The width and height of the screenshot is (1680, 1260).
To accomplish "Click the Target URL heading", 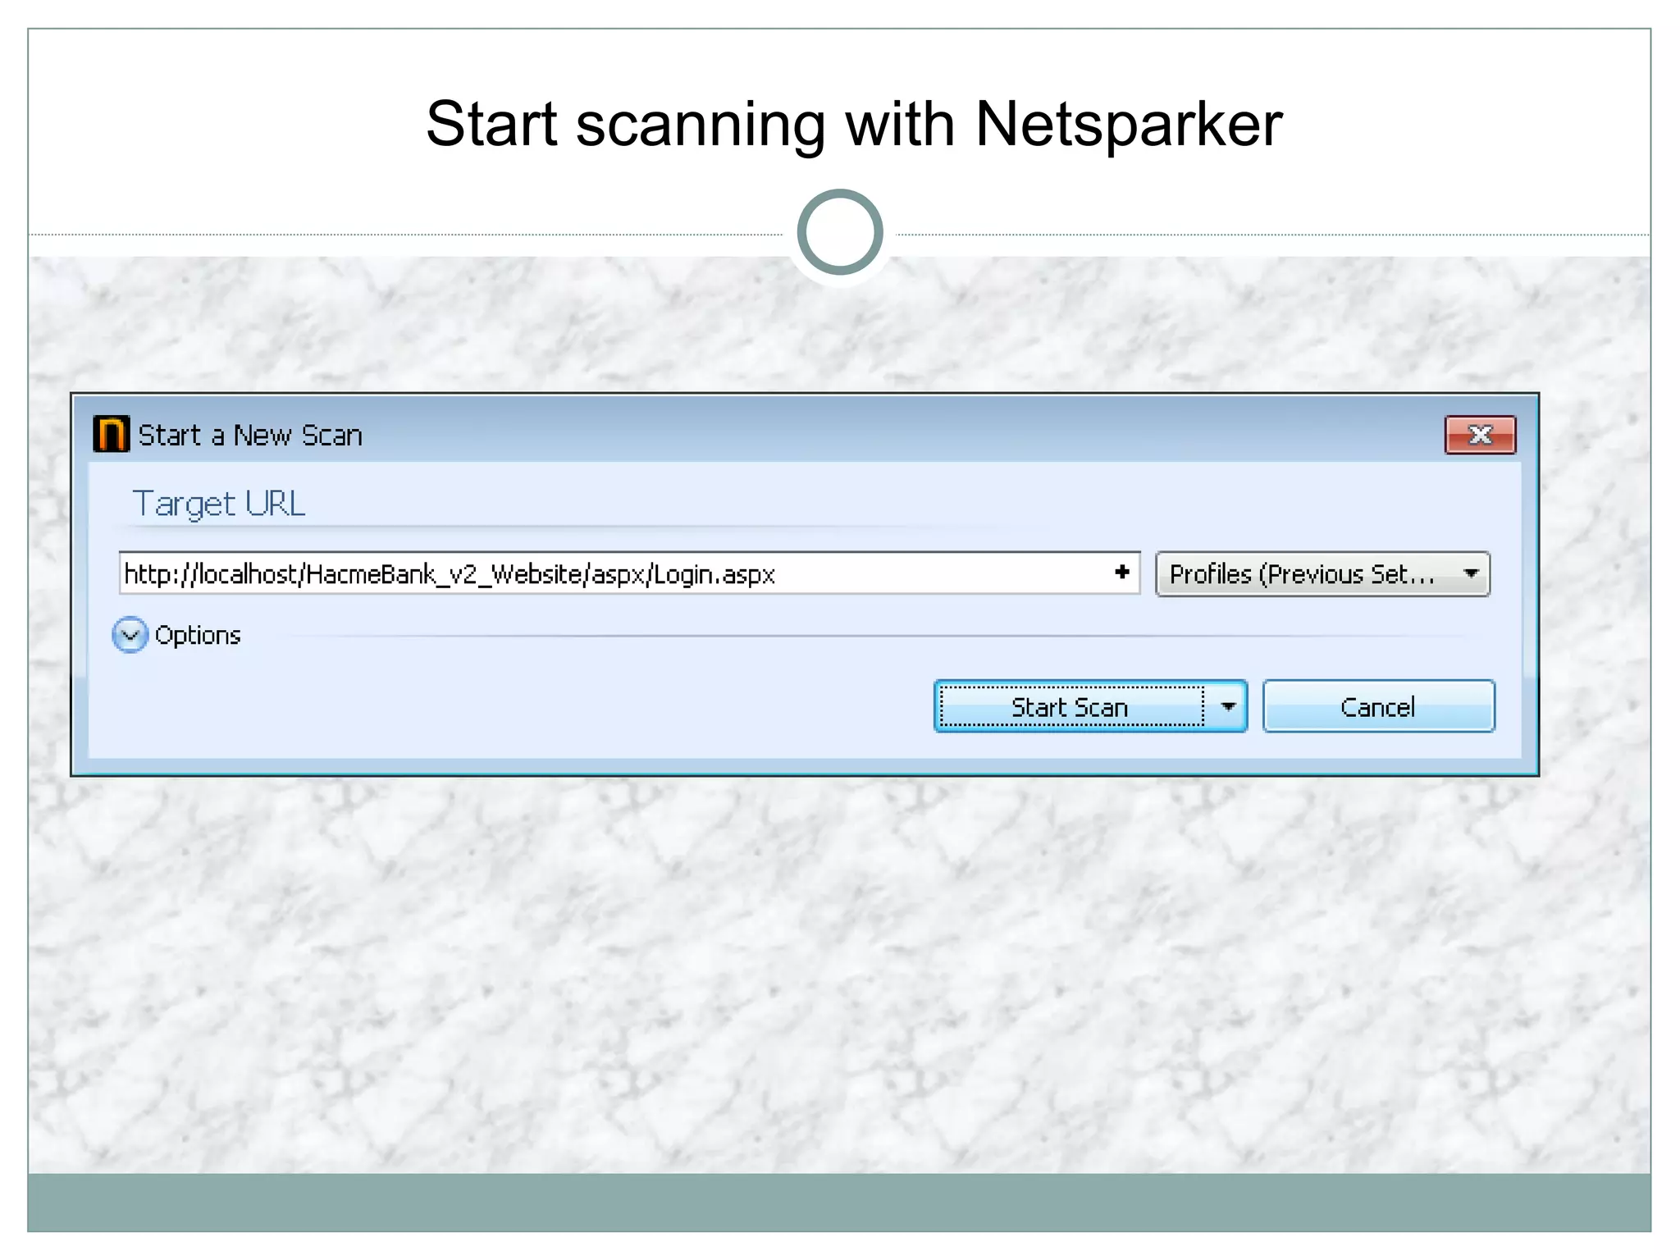I will 218,504.
